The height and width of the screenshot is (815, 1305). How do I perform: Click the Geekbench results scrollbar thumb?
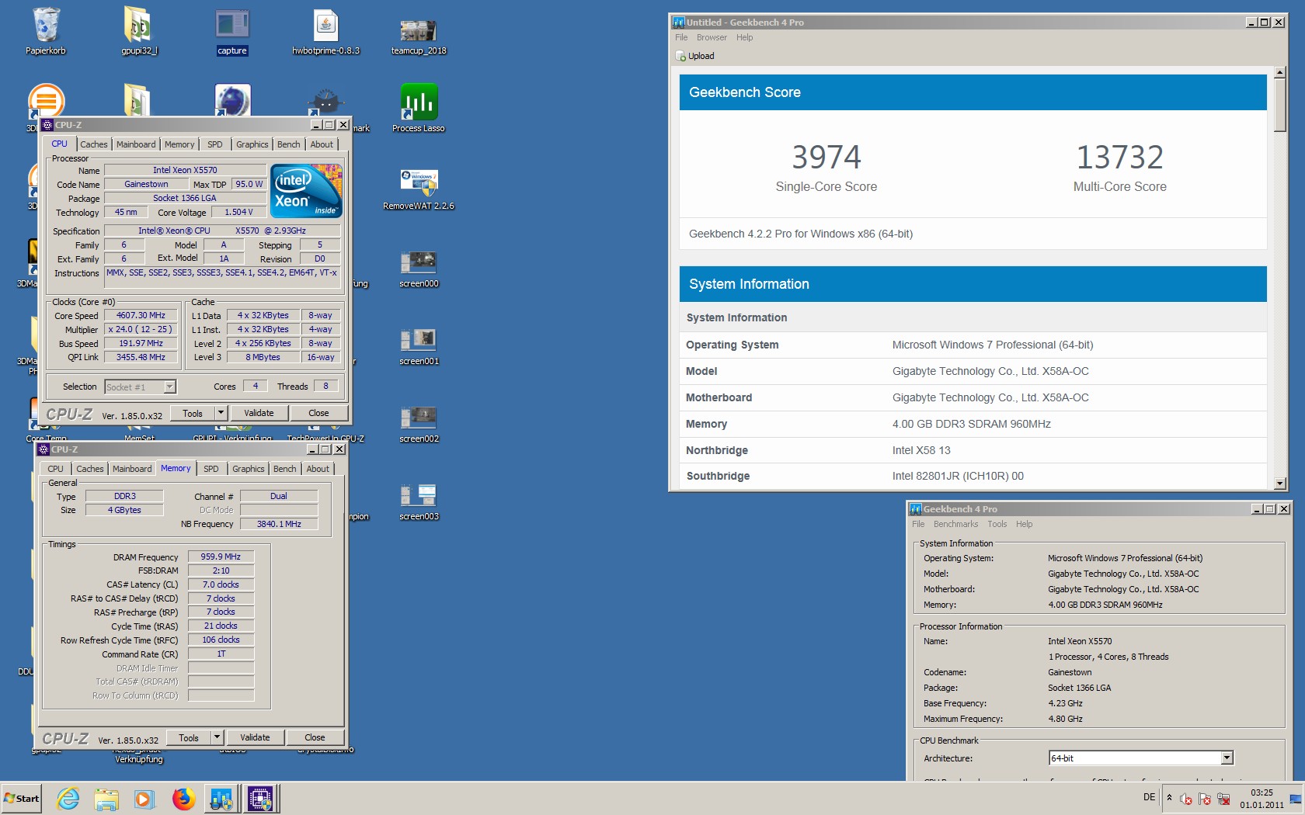[1280, 105]
